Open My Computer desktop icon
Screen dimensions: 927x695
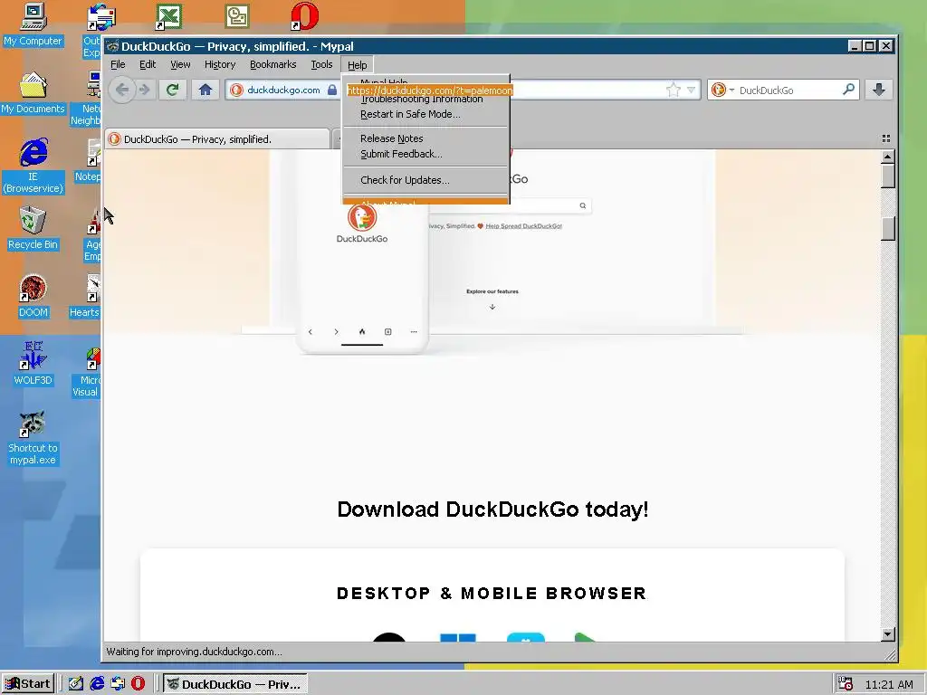click(x=33, y=24)
